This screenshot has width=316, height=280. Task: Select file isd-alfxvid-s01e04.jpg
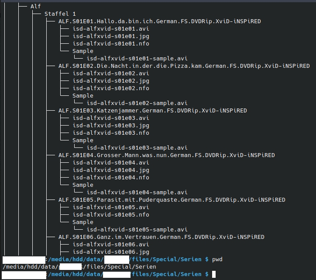[x=111, y=170]
